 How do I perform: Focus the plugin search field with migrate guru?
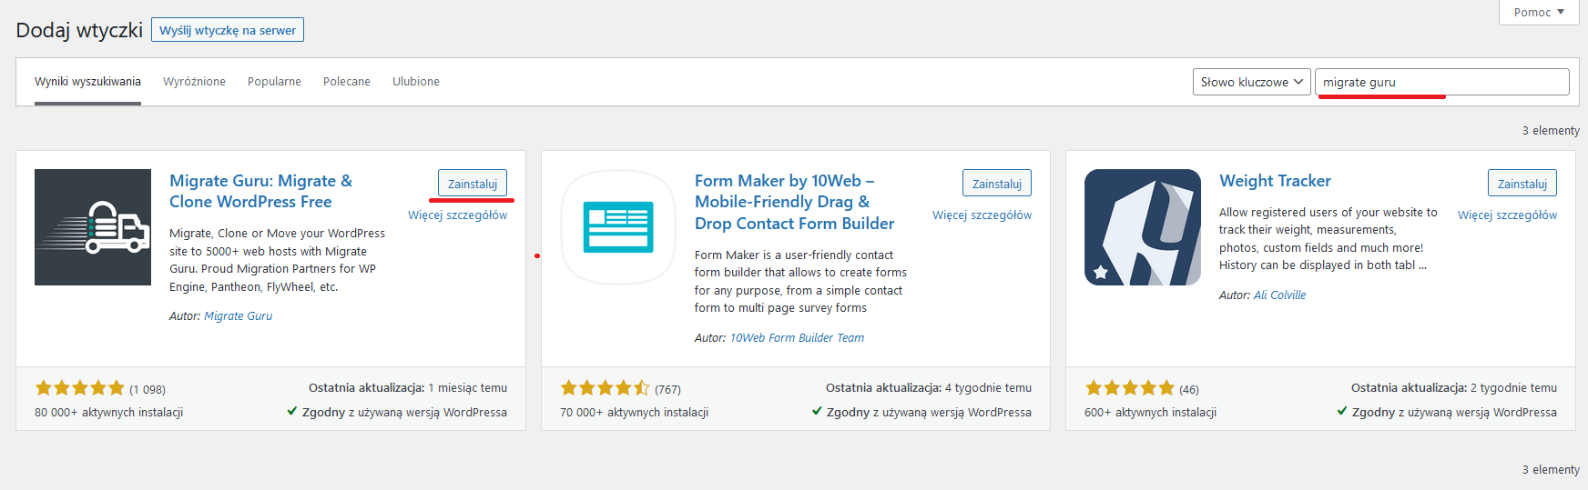click(x=1442, y=82)
